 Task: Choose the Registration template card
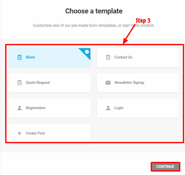tap(49, 108)
